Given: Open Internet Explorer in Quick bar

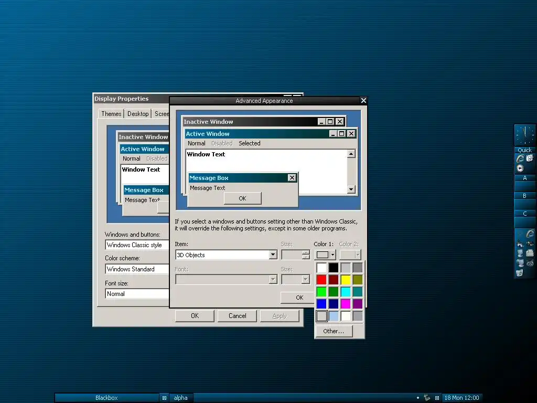Looking at the screenshot, I should tap(520, 158).
